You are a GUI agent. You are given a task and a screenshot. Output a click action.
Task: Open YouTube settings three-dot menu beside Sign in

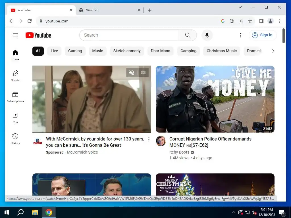pyautogui.click(x=240, y=35)
